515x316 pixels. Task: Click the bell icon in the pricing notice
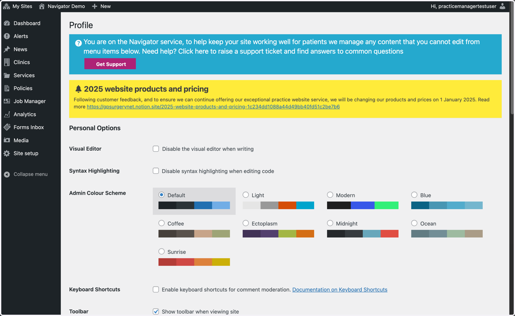pos(78,89)
